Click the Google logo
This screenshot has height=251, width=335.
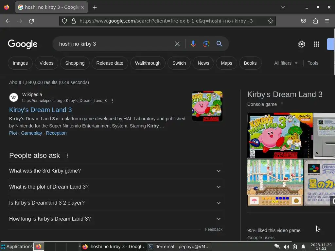[x=23, y=44]
